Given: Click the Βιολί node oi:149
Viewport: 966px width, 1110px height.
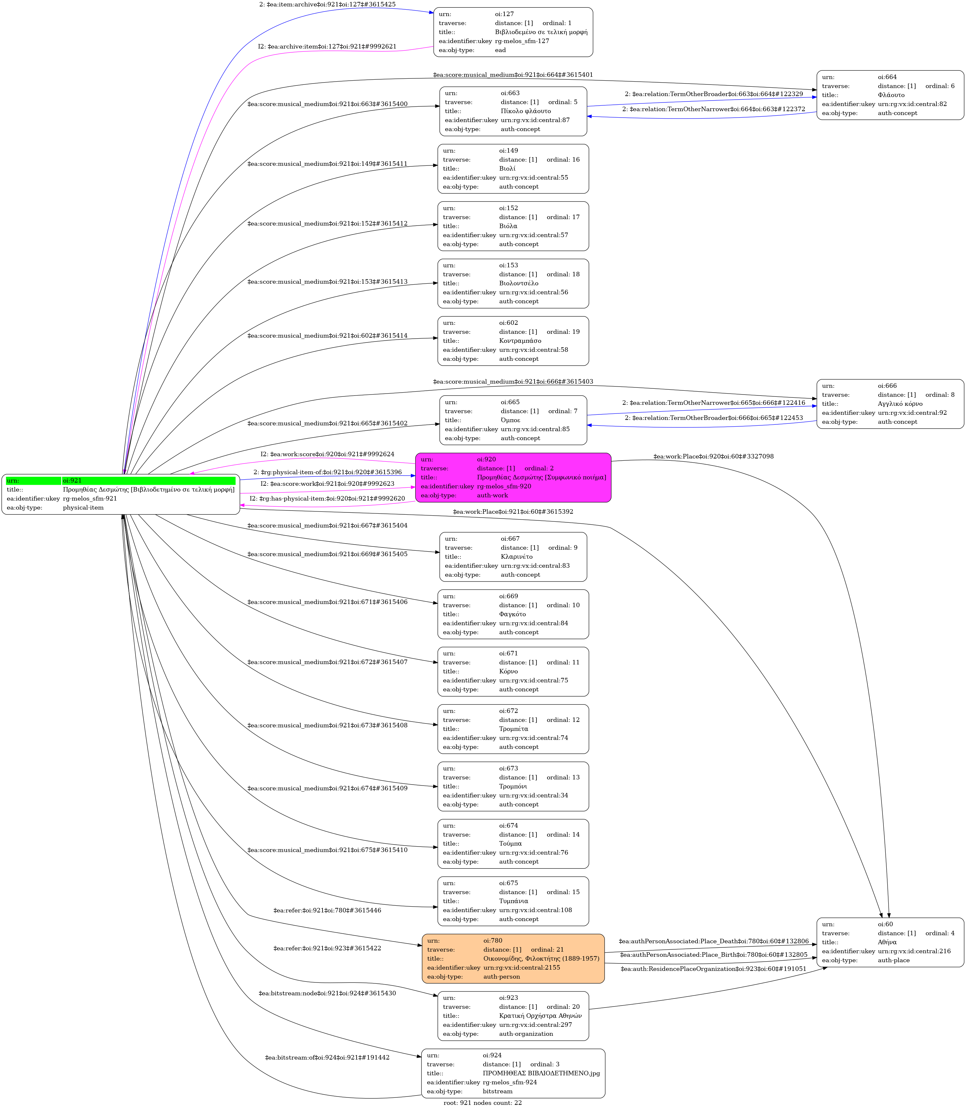Looking at the screenshot, I should pyautogui.click(x=513, y=168).
